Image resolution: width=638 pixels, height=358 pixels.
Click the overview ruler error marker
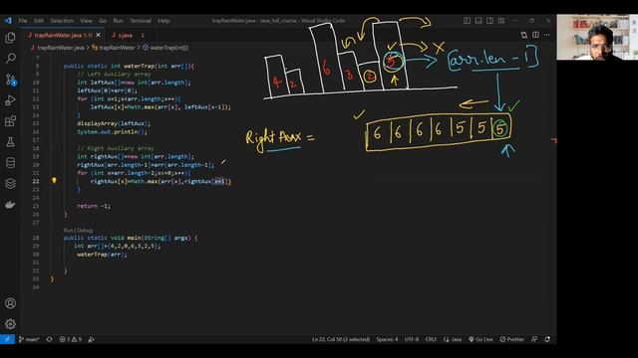tap(554, 140)
